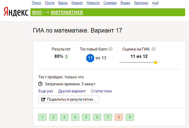Click the Яндекс logo
Screen dimensions: 189x128
pos(16,12)
